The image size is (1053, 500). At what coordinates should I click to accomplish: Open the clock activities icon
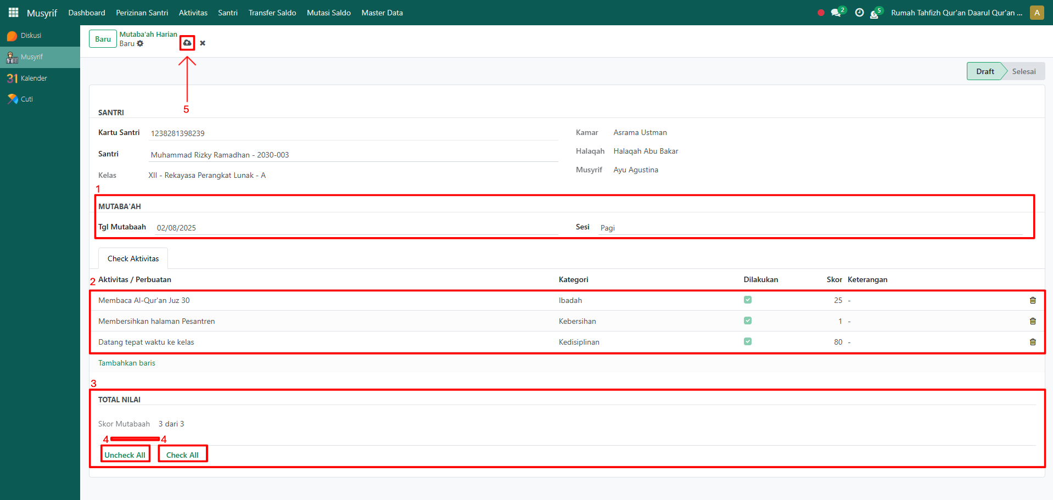(859, 13)
